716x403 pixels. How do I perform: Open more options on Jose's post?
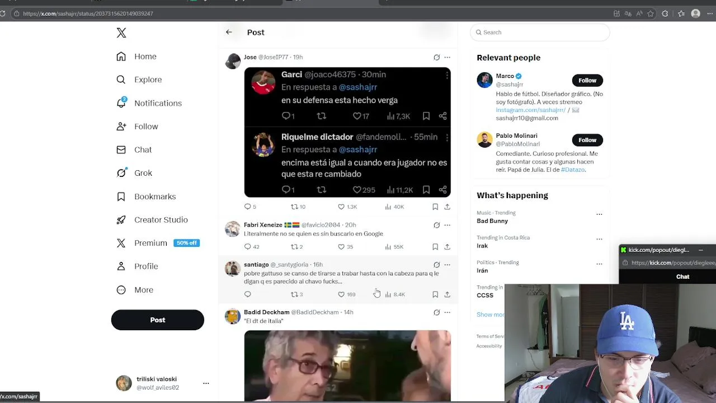click(447, 57)
